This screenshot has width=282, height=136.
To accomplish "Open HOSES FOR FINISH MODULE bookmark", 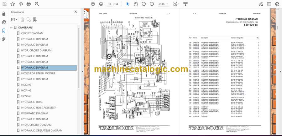I will pyautogui.click(x=38, y=73).
